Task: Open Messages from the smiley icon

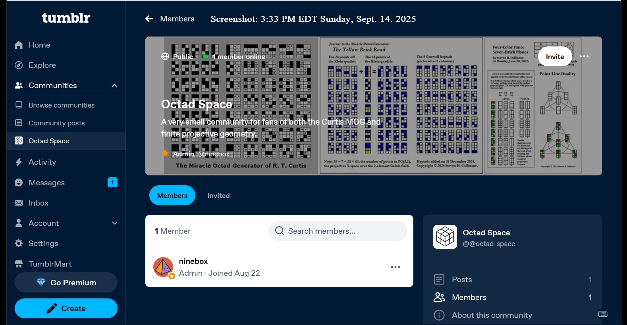Action: (19, 183)
